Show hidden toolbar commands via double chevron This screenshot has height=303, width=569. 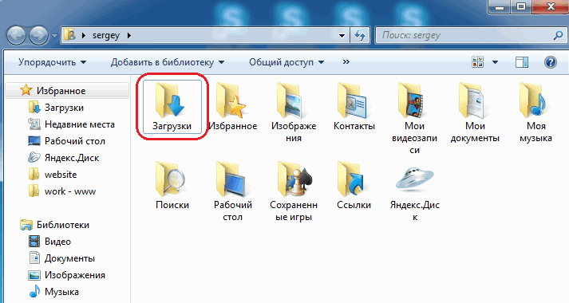tap(346, 62)
